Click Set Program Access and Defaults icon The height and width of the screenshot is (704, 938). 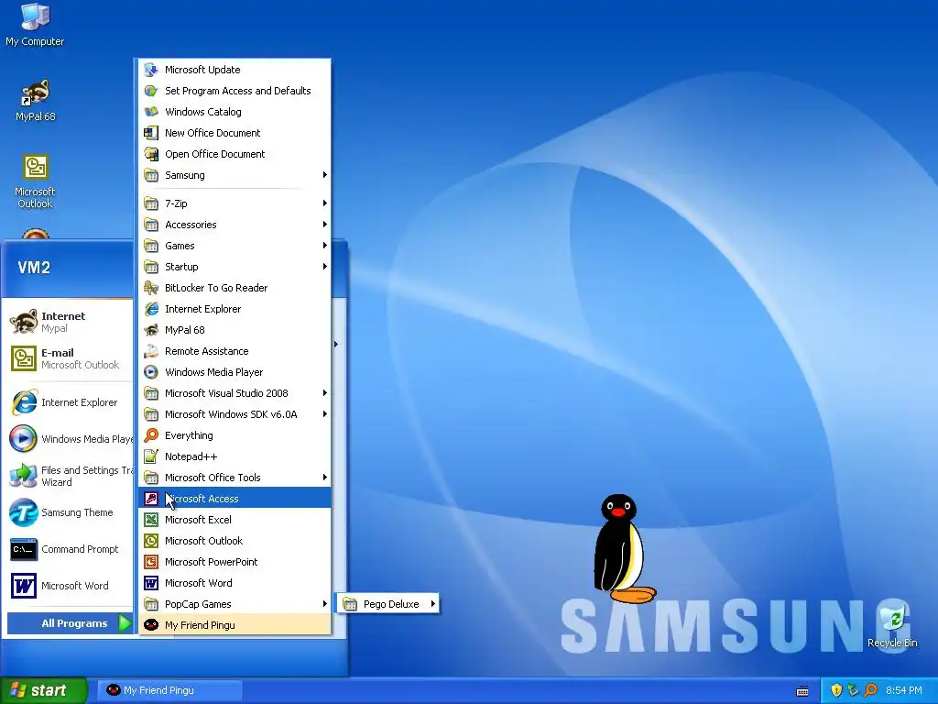click(x=151, y=91)
